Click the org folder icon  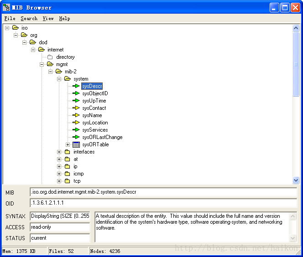tap(24, 35)
